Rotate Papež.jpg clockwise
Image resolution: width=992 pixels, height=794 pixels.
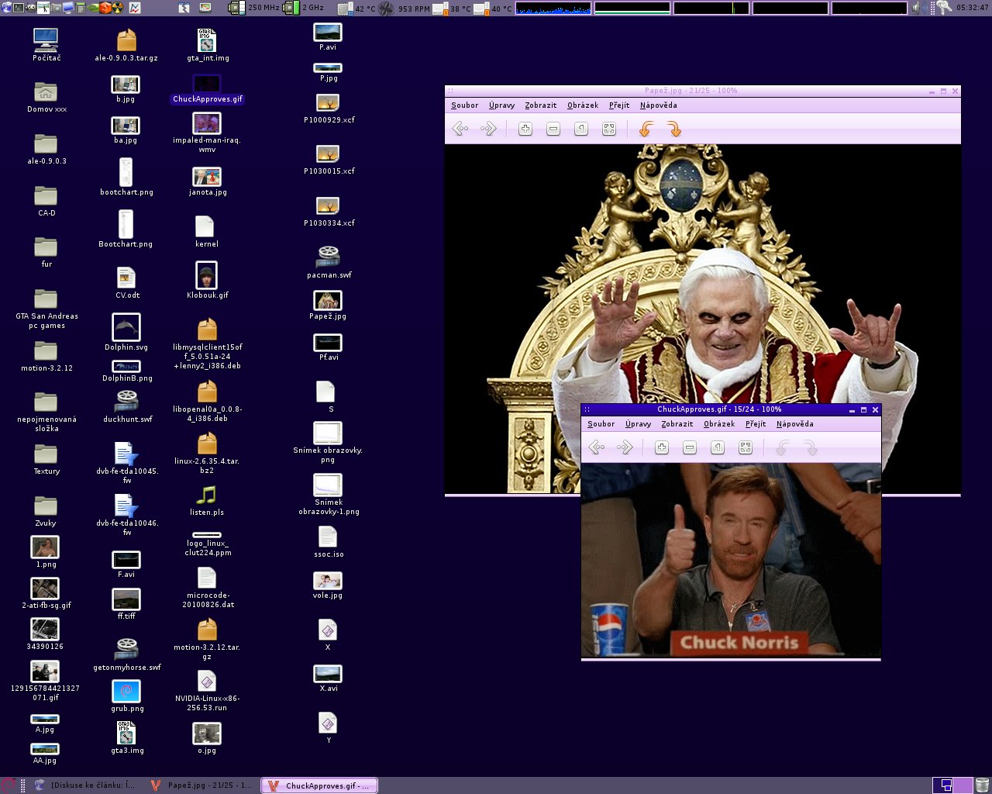[x=674, y=129]
